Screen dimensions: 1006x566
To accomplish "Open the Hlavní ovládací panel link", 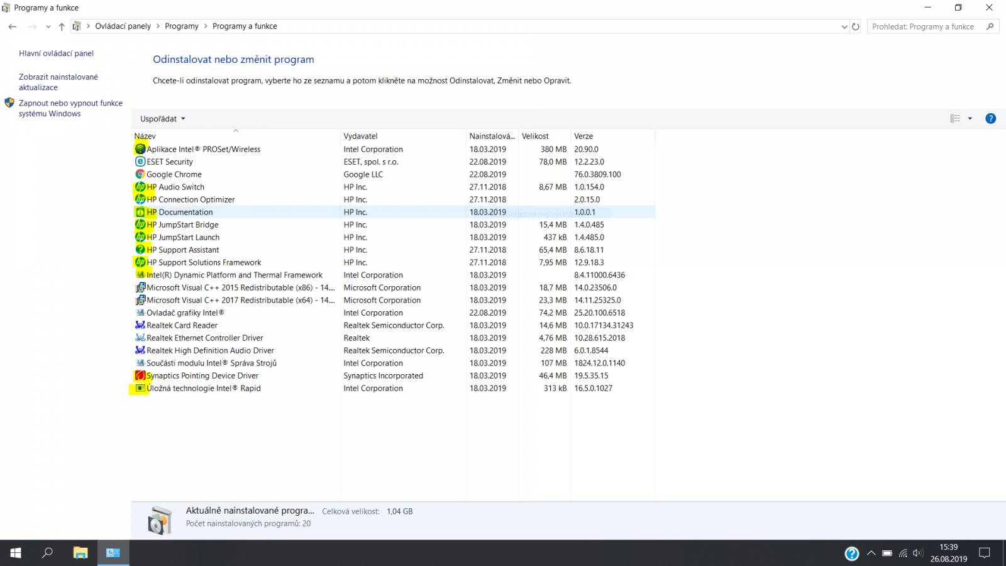I will 56,53.
